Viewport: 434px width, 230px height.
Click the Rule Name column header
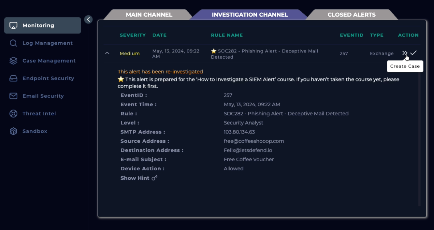point(227,35)
